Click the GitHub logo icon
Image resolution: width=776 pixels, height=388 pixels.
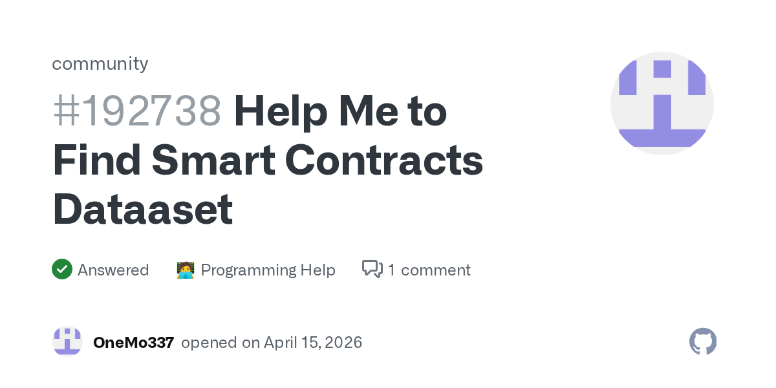click(703, 341)
